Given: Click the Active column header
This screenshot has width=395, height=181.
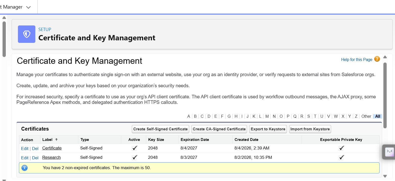Looking at the screenshot, I should coord(134,140).
